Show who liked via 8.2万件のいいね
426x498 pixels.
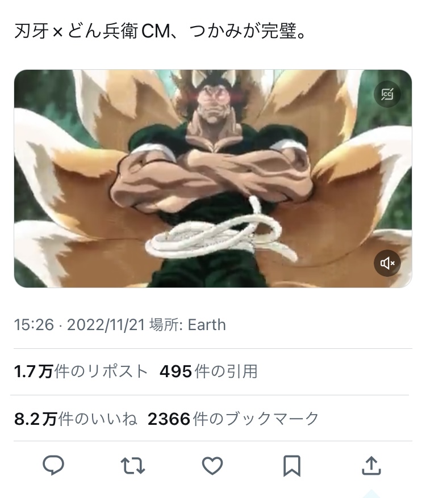[76, 419]
